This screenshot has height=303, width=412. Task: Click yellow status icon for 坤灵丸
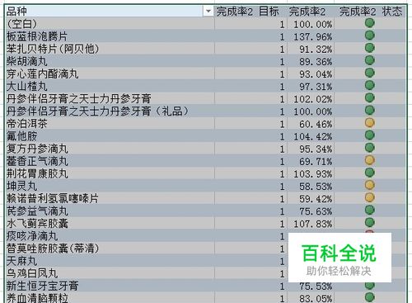[370, 185]
